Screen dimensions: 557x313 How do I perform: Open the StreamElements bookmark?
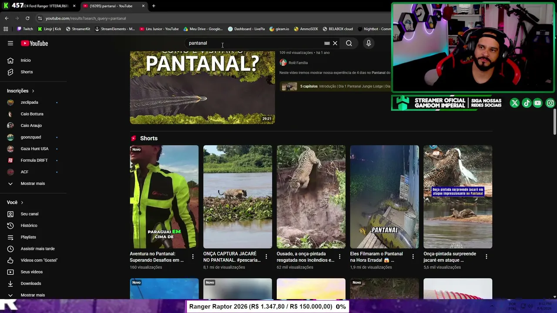pyautogui.click(x=115, y=29)
